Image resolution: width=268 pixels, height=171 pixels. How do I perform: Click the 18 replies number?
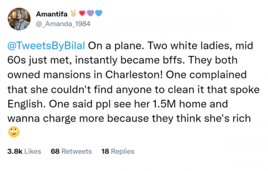click(105, 151)
